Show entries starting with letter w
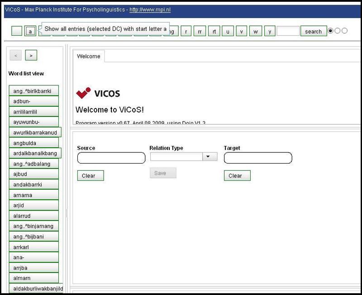 [256, 31]
